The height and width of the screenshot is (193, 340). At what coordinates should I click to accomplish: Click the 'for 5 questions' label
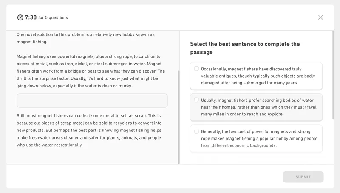(x=53, y=18)
